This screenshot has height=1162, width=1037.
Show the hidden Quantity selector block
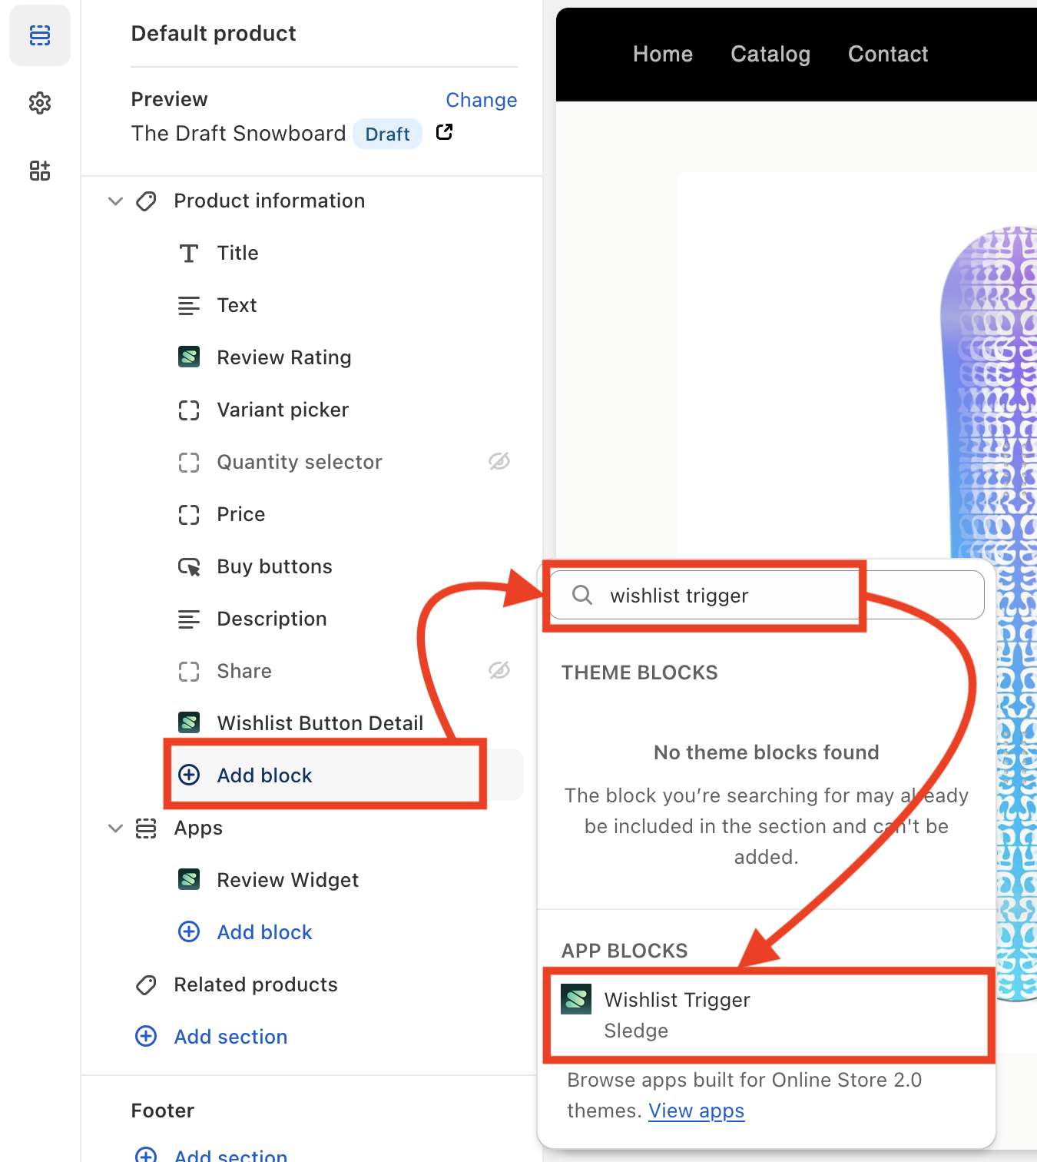[x=499, y=461]
